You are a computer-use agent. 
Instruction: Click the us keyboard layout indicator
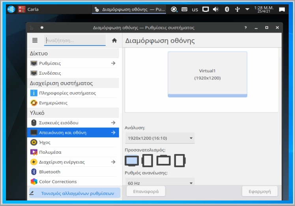pos(195,9)
